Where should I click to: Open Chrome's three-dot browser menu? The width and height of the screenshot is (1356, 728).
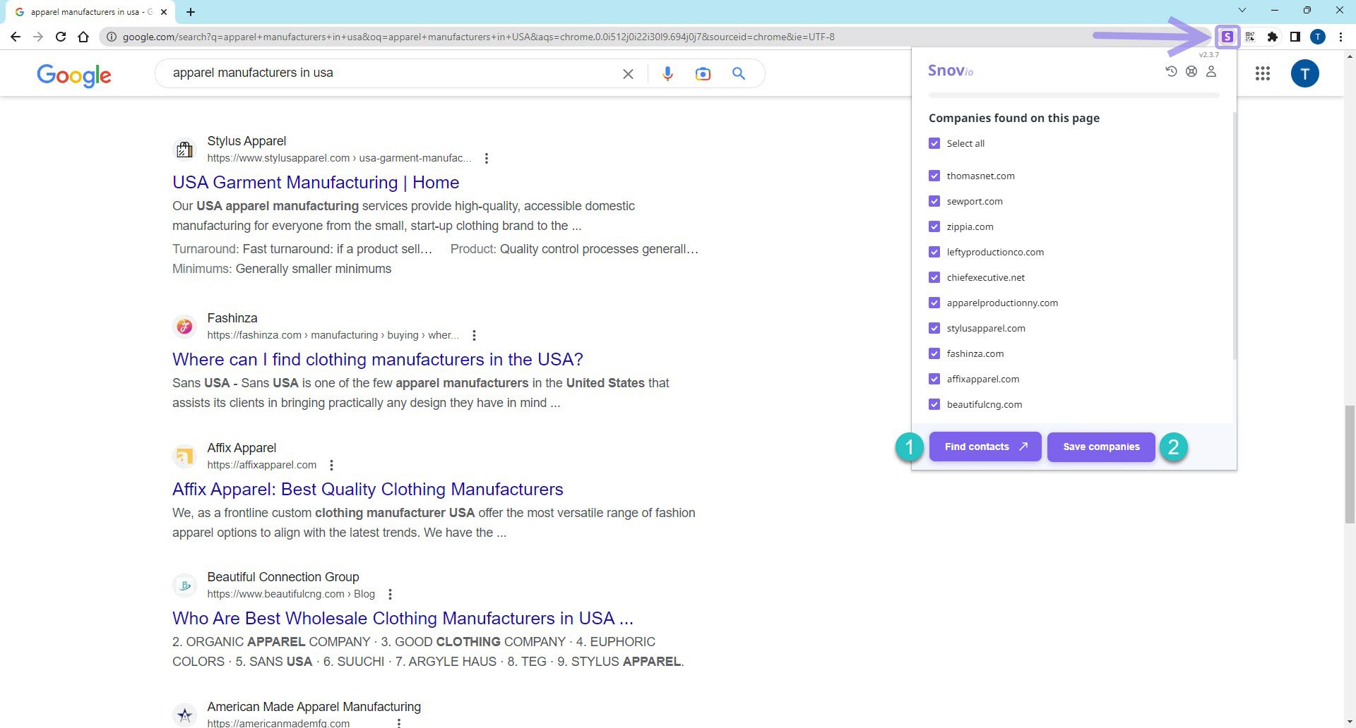click(x=1341, y=37)
